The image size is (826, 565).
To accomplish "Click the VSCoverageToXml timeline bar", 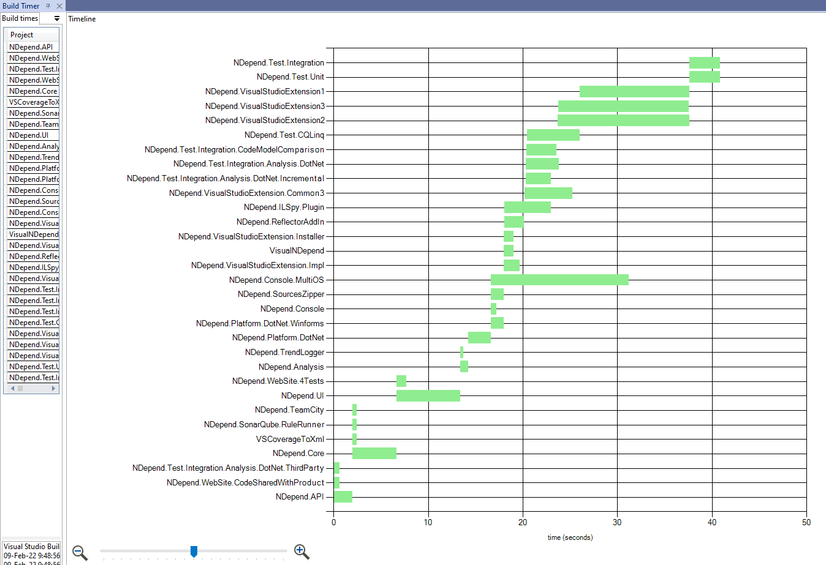I will point(354,439).
